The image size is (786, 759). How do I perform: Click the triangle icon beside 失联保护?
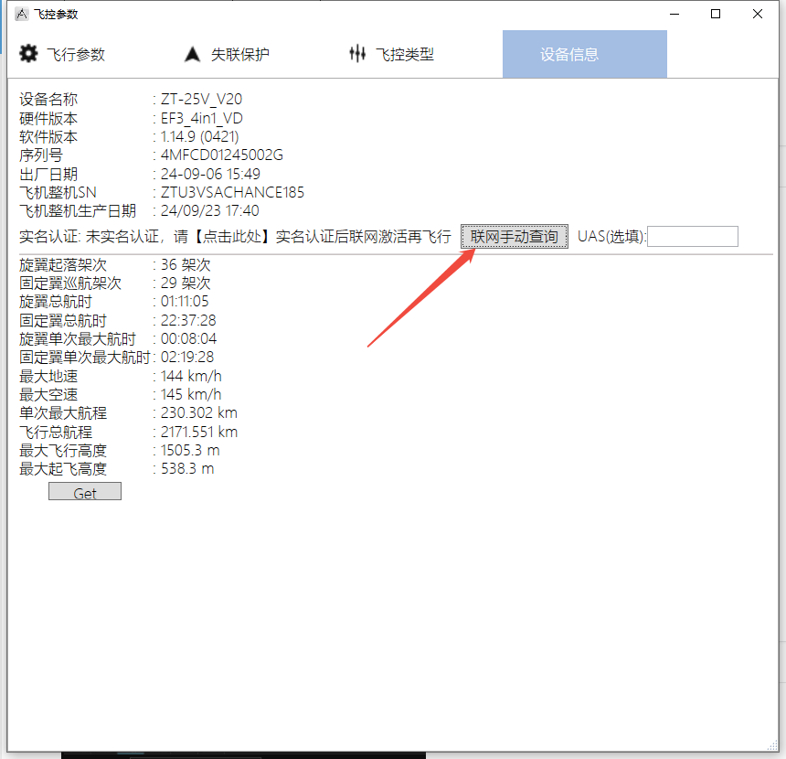click(x=192, y=54)
